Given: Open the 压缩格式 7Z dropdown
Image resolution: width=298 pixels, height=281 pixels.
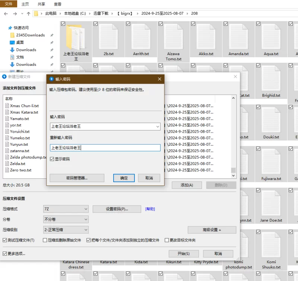Looking at the screenshot, I should 66,209.
